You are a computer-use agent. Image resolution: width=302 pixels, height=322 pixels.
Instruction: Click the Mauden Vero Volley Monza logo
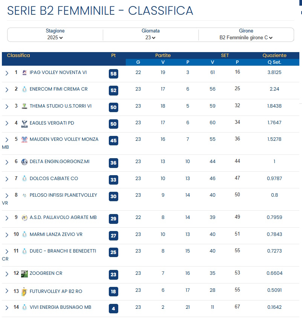pyautogui.click(x=24, y=140)
